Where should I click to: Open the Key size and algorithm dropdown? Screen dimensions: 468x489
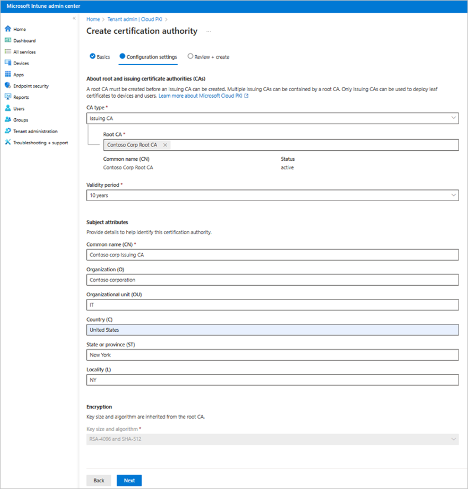pyautogui.click(x=454, y=439)
